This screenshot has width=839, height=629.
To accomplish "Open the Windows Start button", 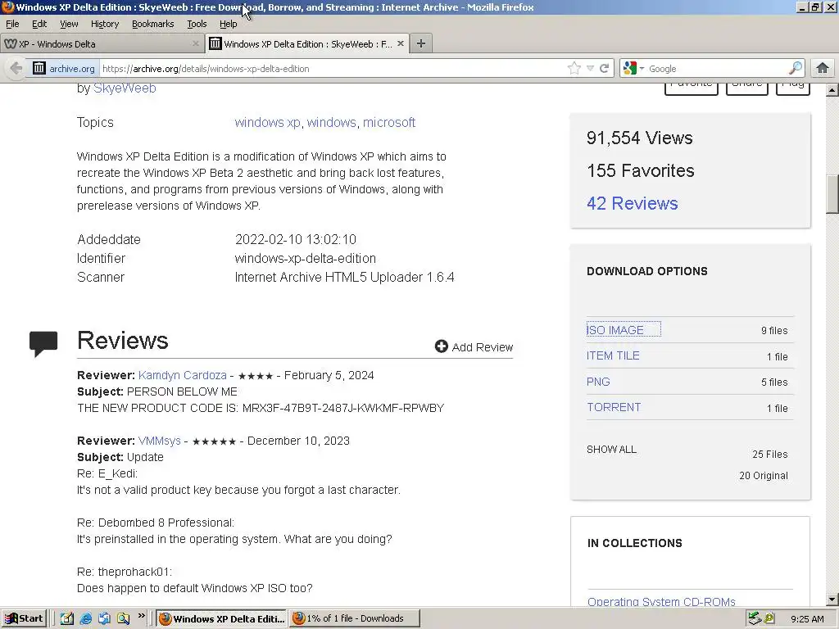I will pos(24,619).
